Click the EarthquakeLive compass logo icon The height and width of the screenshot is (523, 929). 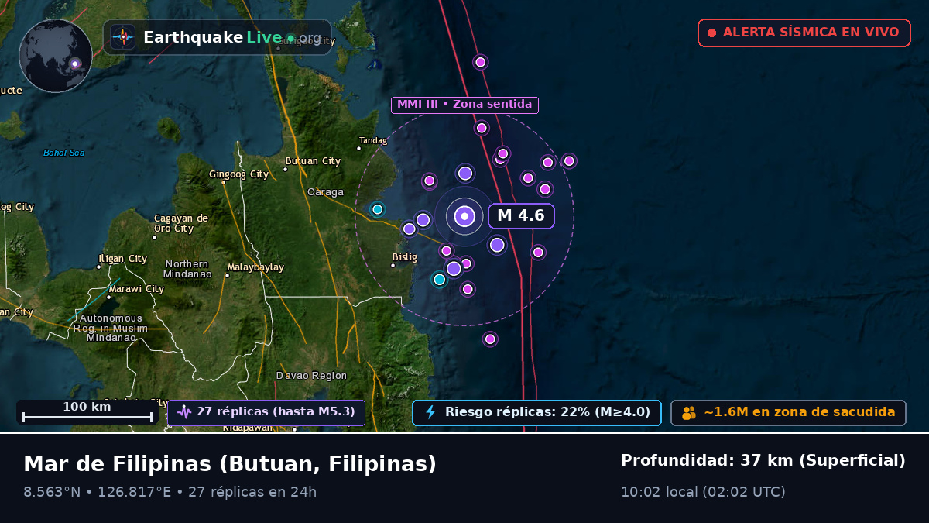[x=122, y=37]
